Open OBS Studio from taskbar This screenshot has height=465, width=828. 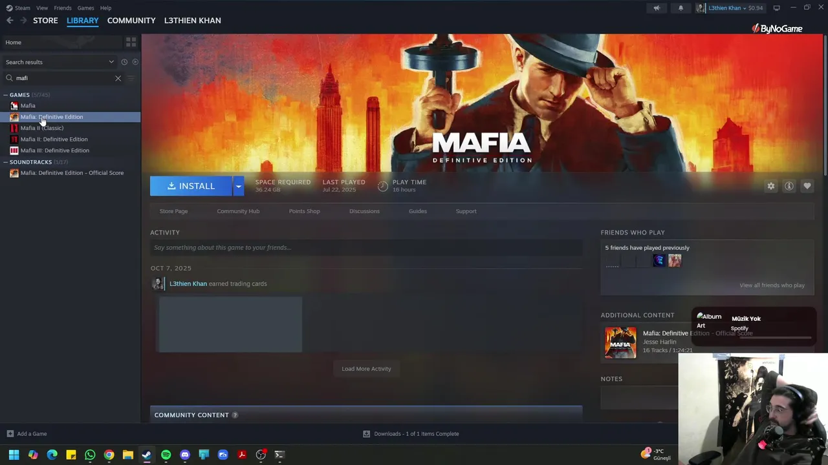click(261, 455)
